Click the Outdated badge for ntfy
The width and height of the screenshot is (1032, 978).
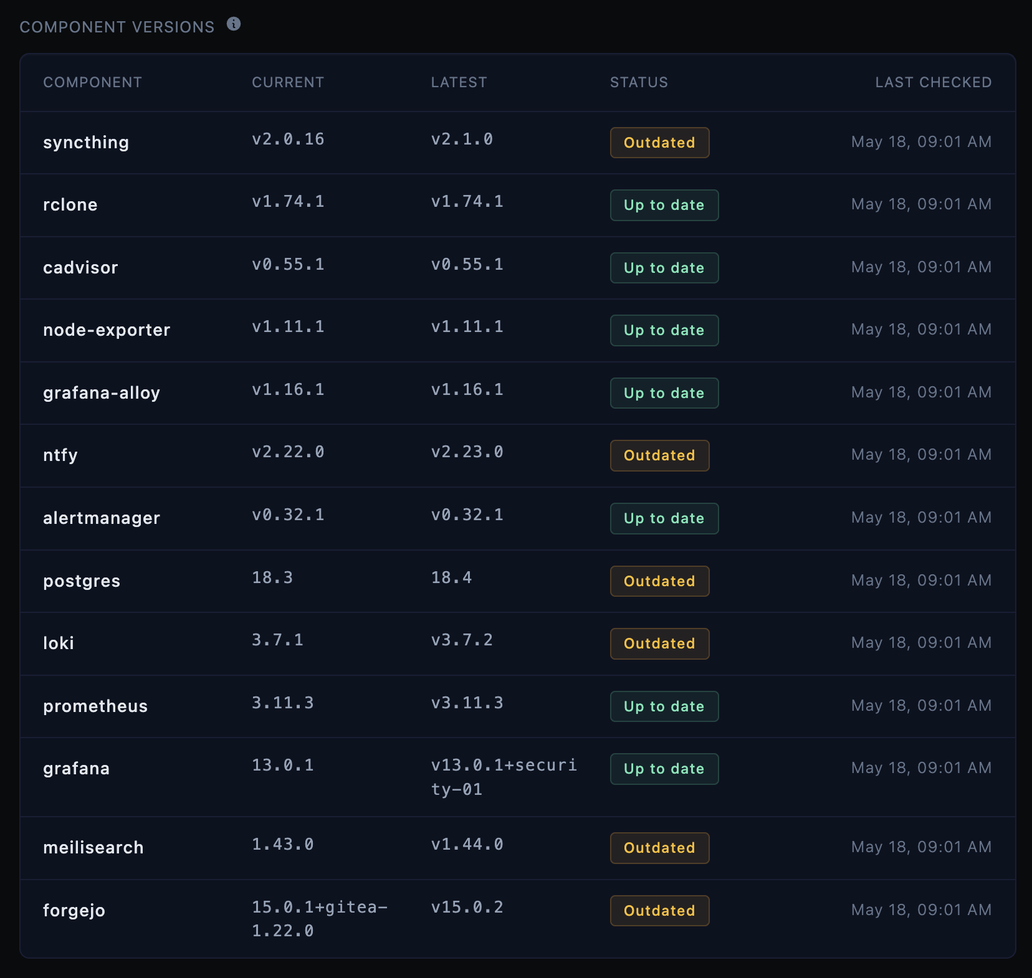pos(659,455)
